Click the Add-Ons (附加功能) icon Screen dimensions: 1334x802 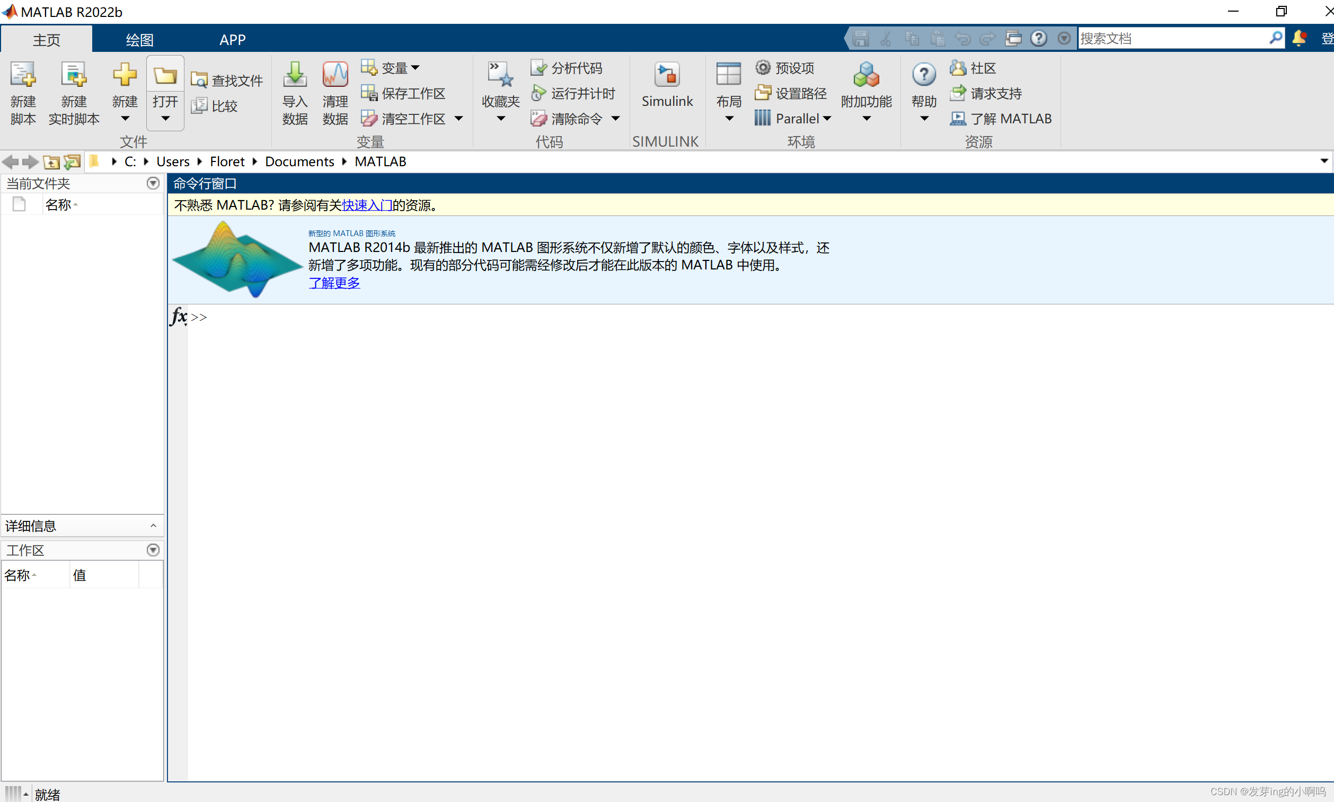coord(866,75)
